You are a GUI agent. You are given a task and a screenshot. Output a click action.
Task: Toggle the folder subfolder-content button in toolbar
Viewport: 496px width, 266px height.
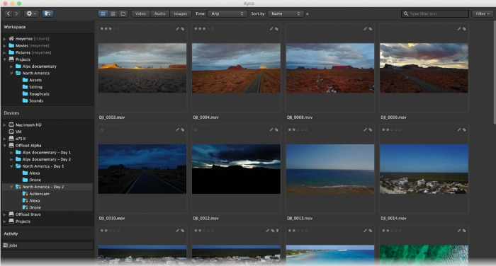47,13
